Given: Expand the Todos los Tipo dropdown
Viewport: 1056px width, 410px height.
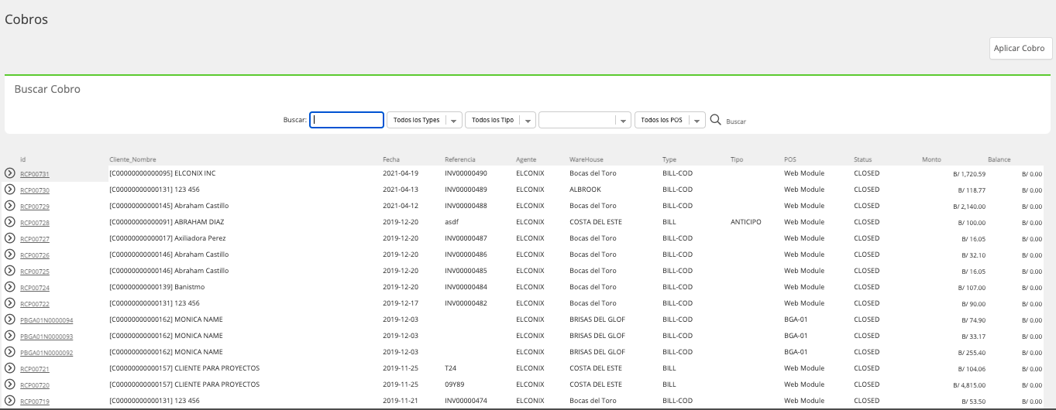Looking at the screenshot, I should (500, 120).
